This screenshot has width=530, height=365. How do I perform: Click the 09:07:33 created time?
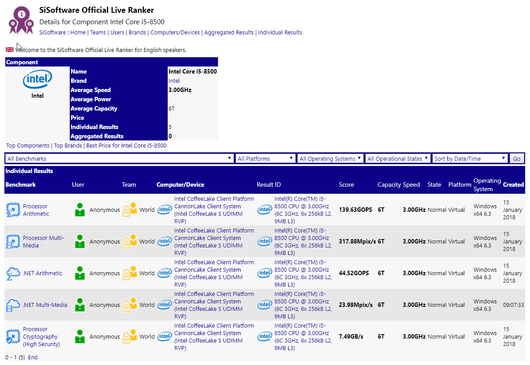pyautogui.click(x=514, y=305)
